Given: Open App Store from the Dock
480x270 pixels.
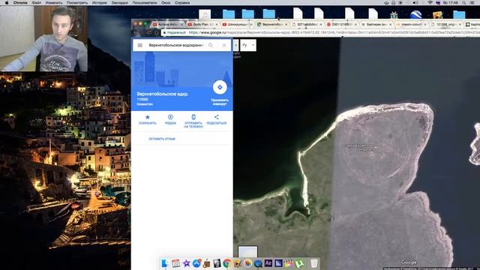Looking at the screenshot, I should tap(196, 263).
